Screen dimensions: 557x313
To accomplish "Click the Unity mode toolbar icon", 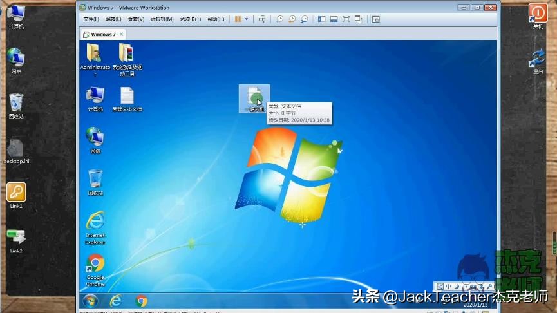I will click(x=359, y=19).
